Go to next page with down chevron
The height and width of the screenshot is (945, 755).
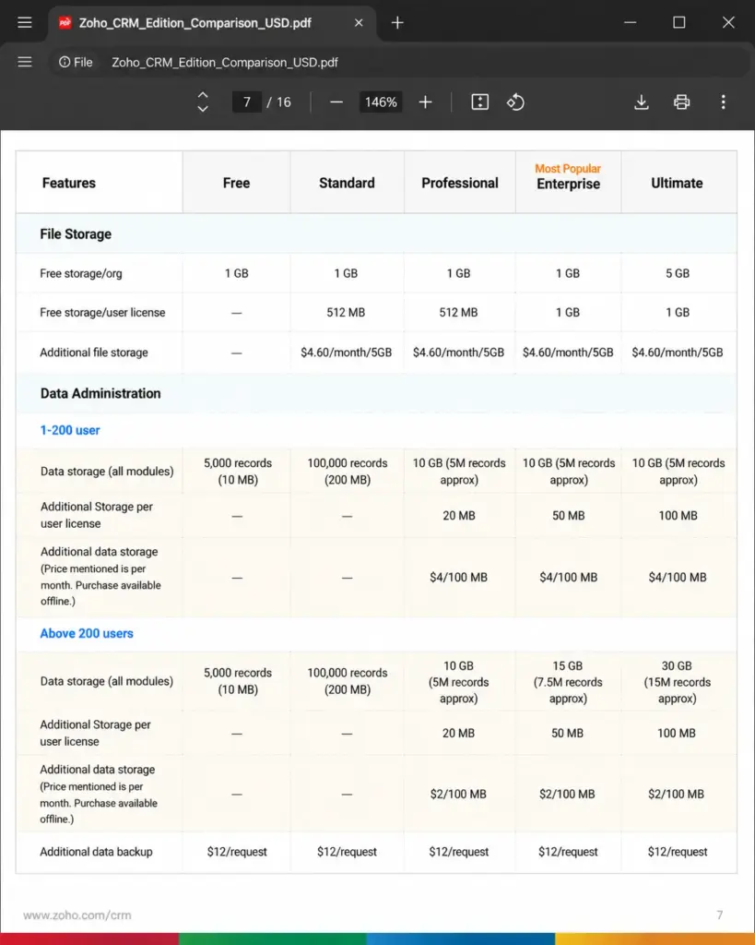[203, 109]
